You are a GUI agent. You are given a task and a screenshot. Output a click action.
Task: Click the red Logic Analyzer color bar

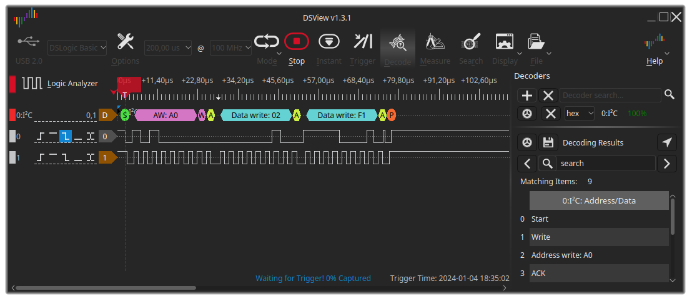(x=12, y=84)
